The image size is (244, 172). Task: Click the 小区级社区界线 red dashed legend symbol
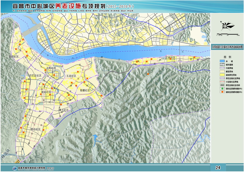pyautogui.click(x=222, y=81)
